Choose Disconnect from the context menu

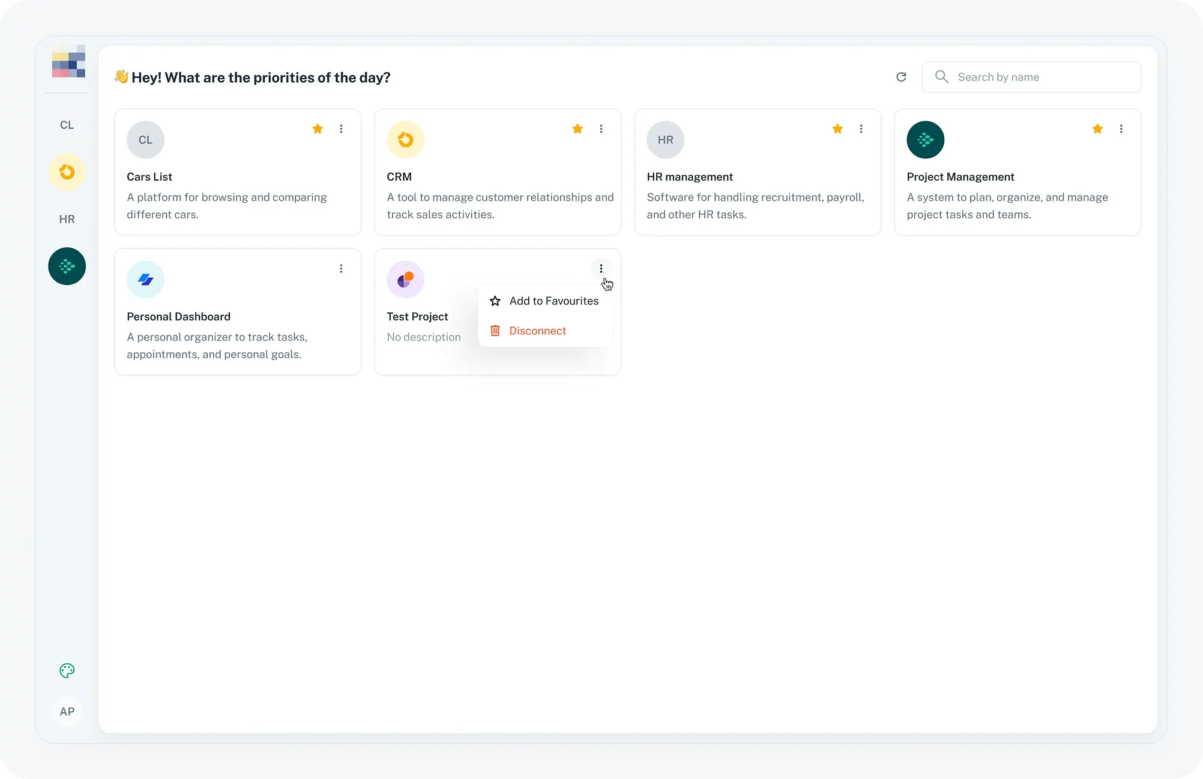coord(537,331)
